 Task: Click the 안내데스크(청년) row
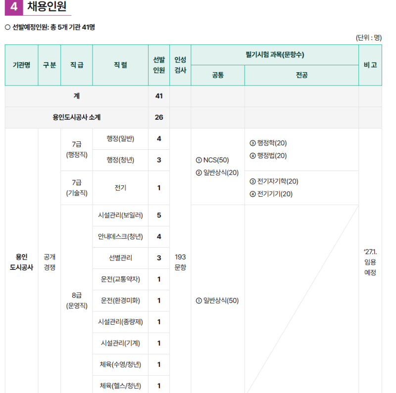coord(120,237)
